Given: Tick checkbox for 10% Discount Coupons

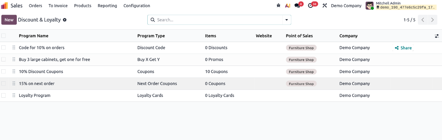Looking at the screenshot, I should 3,72.
